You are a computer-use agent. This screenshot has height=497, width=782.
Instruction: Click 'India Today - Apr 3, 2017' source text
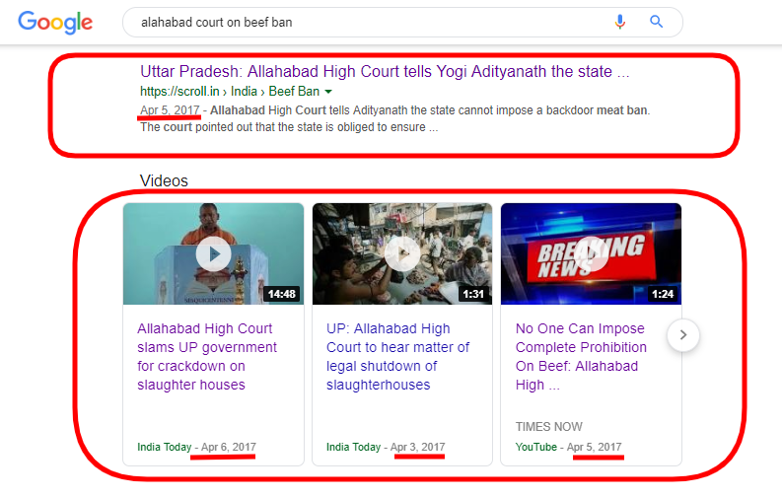(x=386, y=447)
